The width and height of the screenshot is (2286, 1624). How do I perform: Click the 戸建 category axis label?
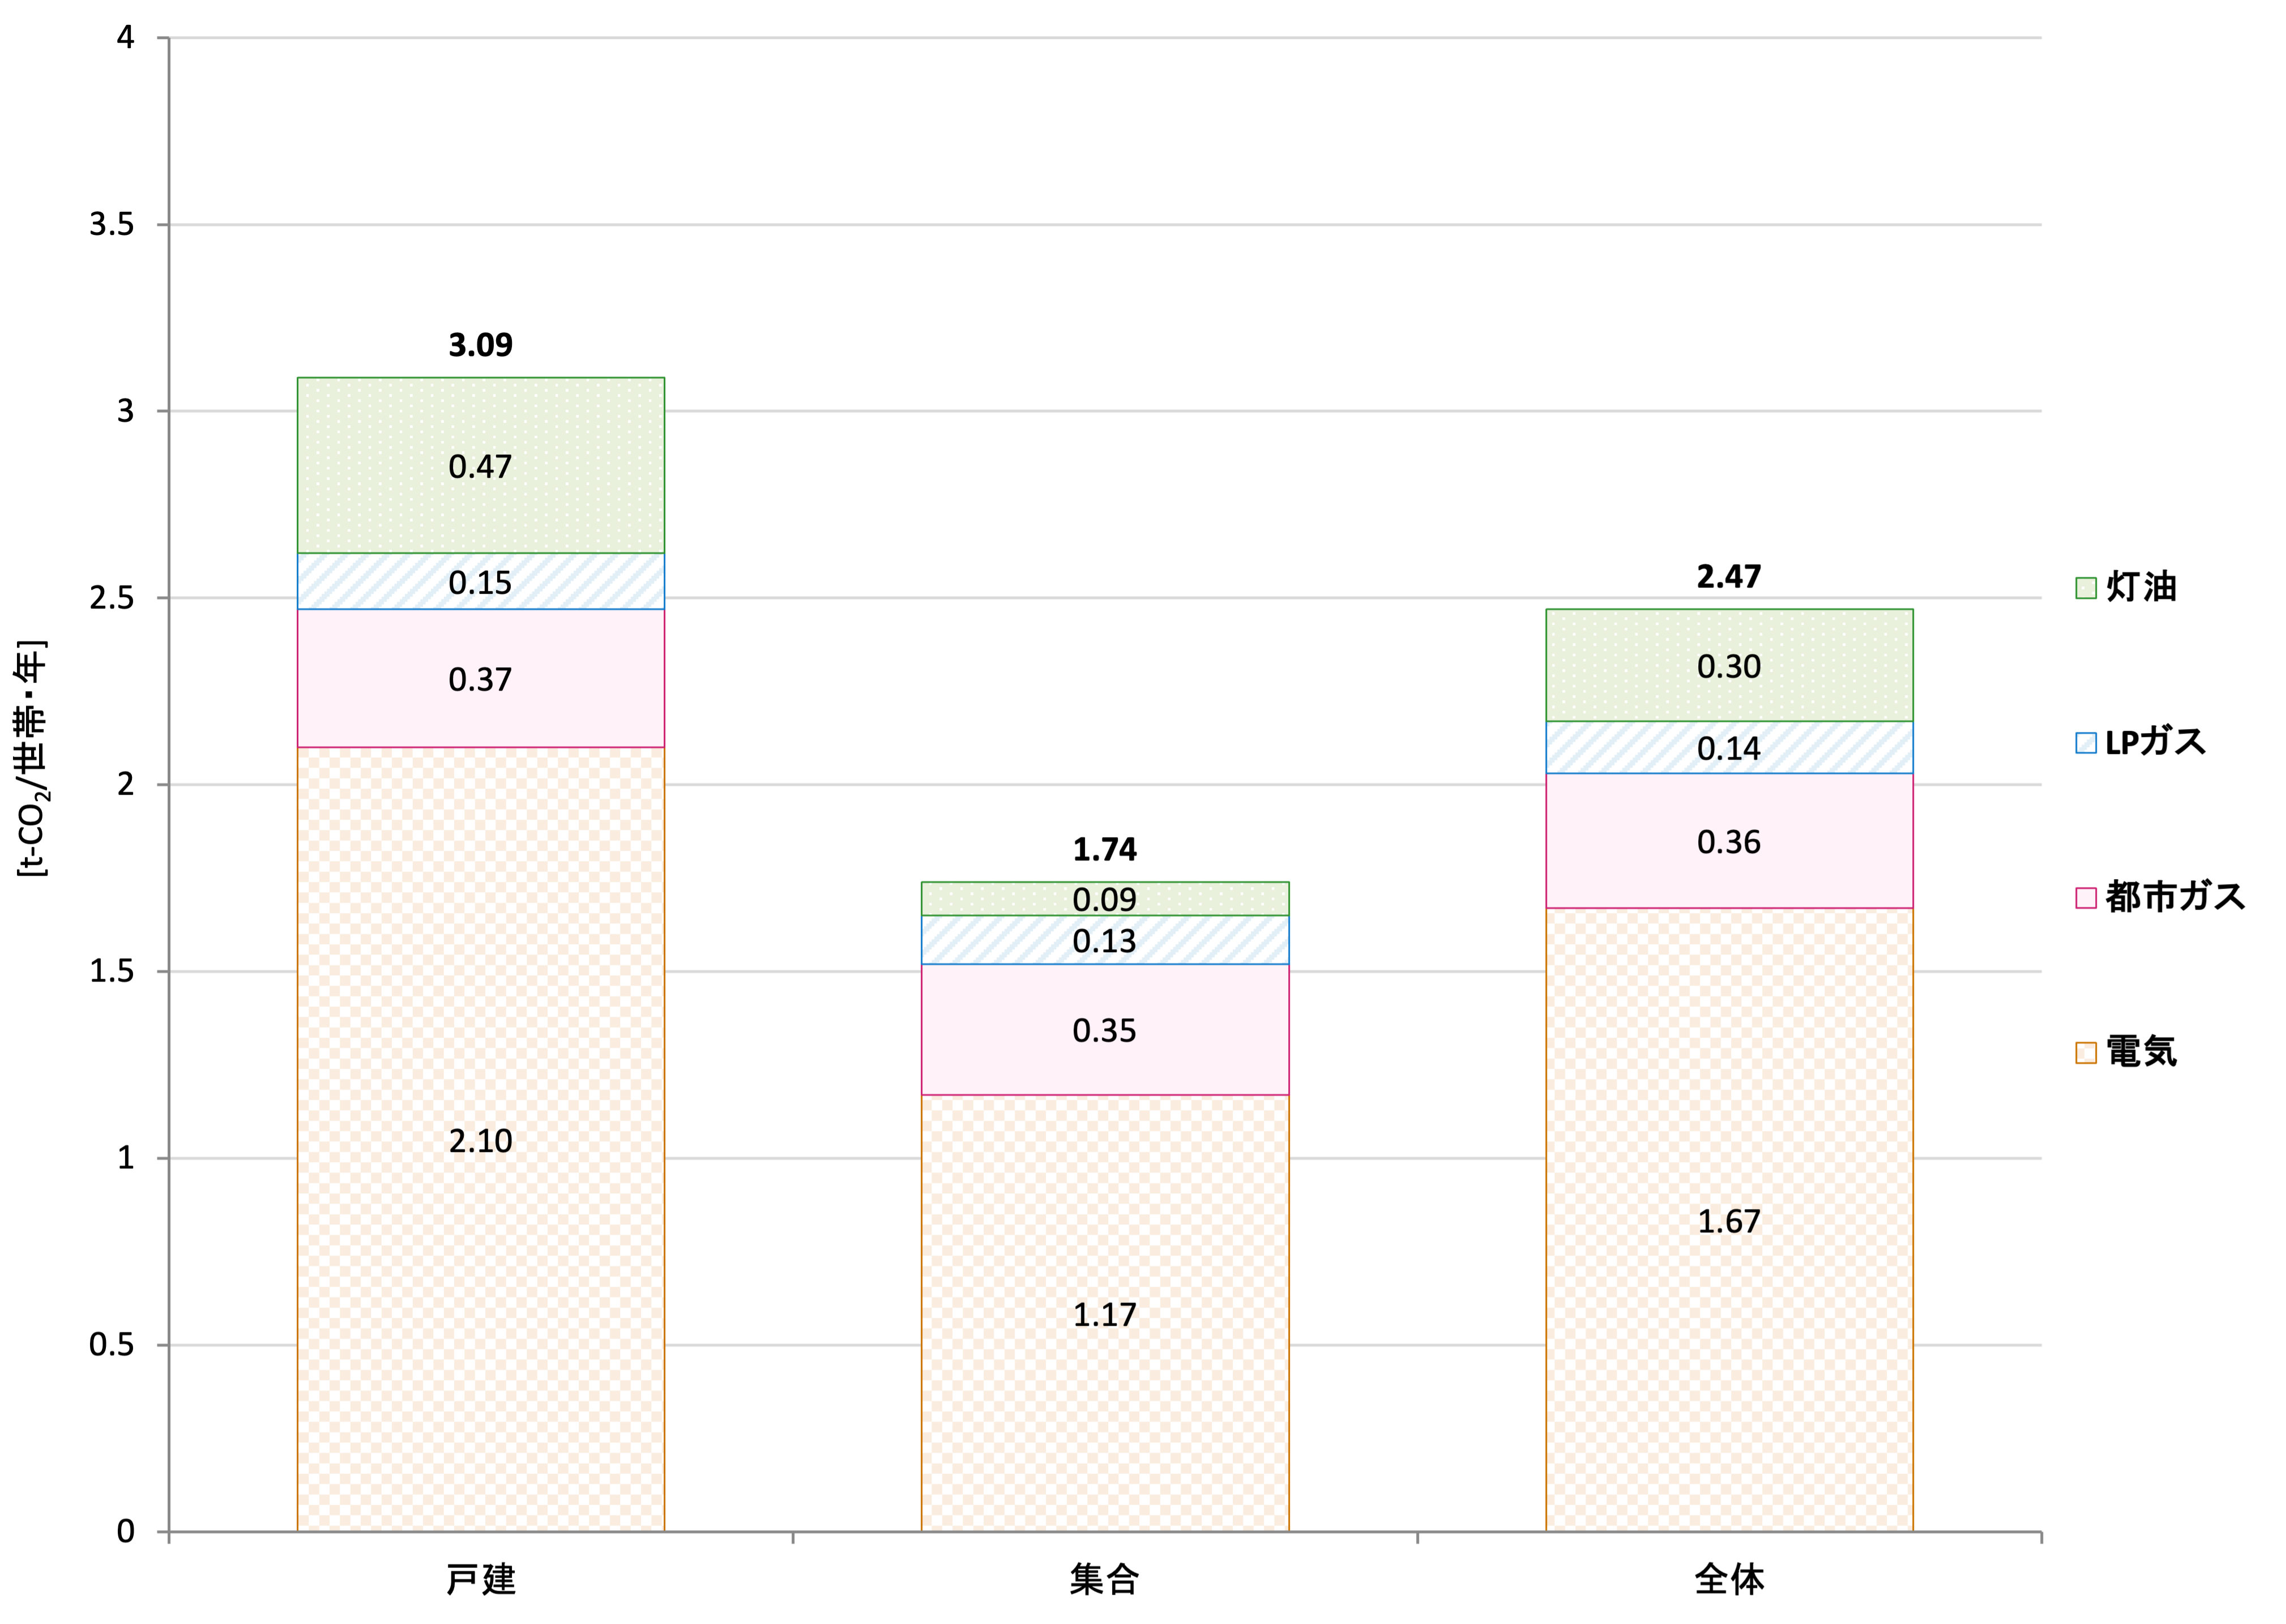click(x=480, y=1580)
